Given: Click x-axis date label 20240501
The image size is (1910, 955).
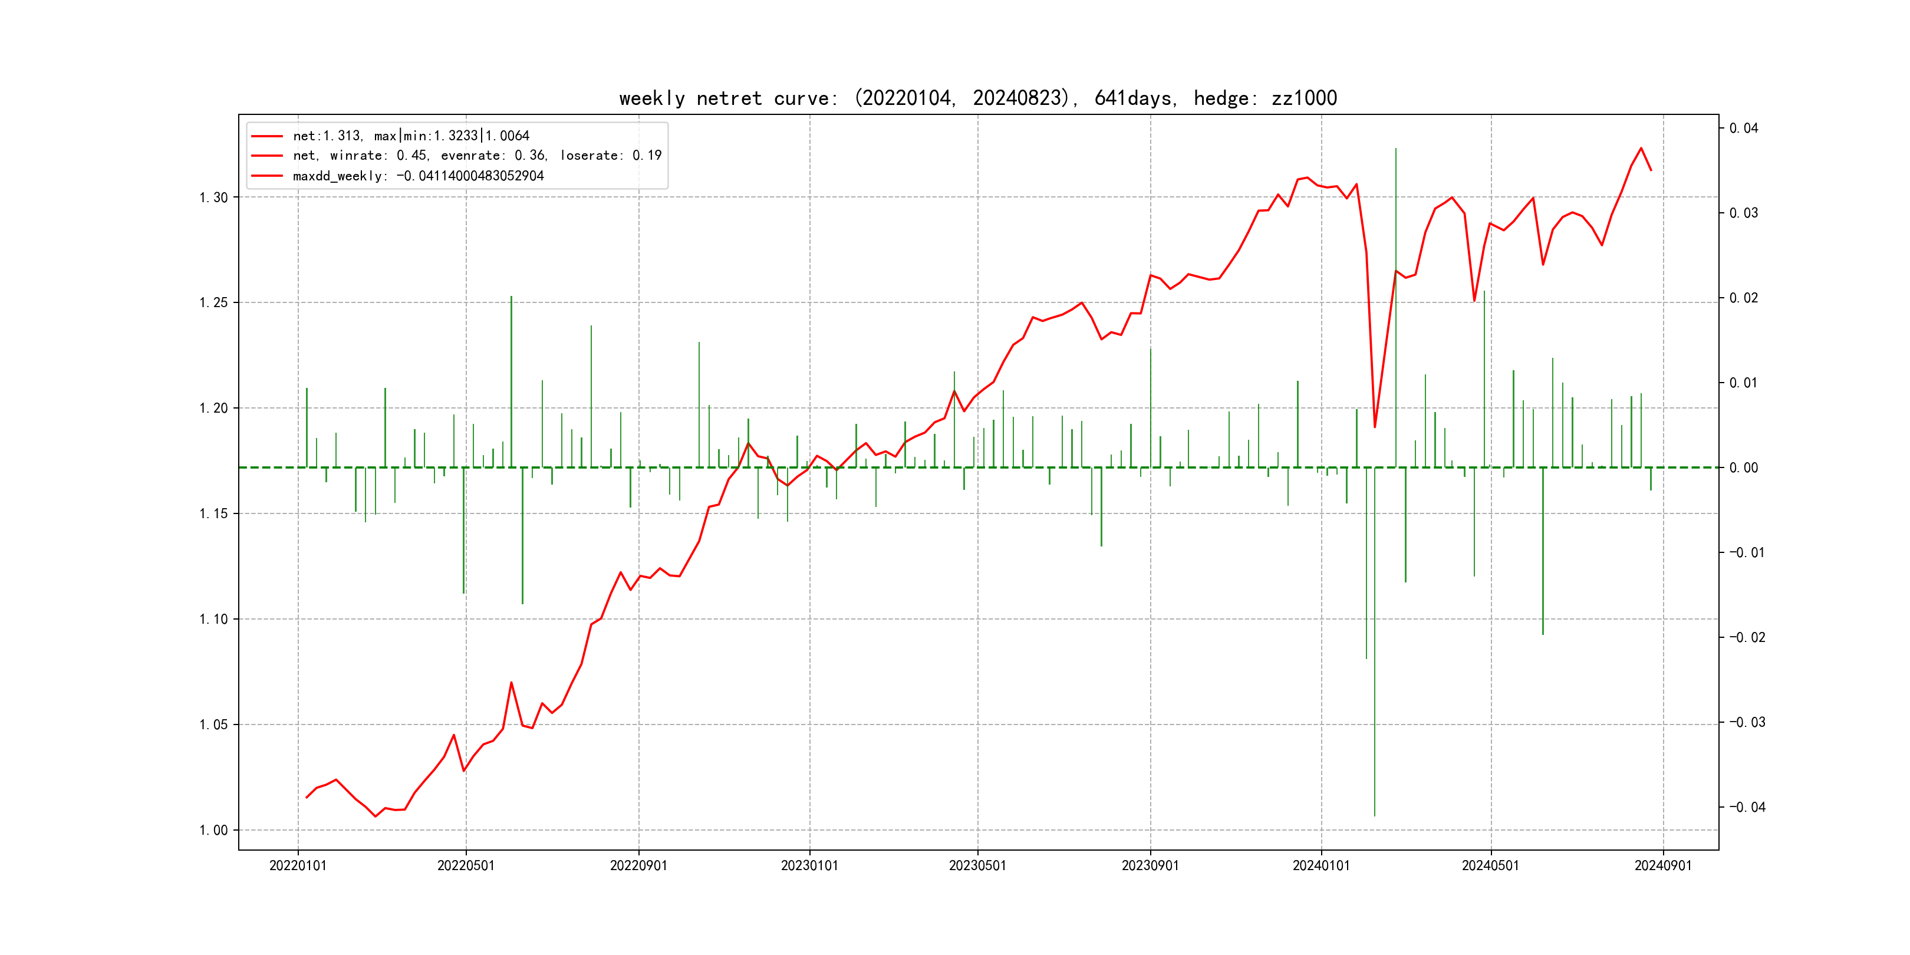Looking at the screenshot, I should pos(1490,865).
